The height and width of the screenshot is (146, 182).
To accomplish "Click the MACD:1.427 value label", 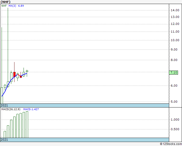I will [x=31, y=109].
